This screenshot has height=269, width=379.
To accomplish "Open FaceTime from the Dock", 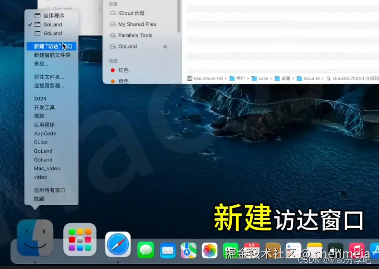I will click(231, 250).
